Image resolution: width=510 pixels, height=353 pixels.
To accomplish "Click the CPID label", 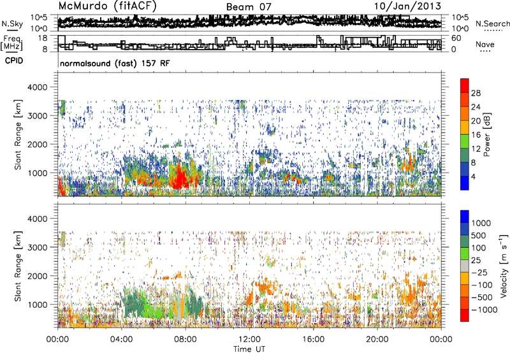I will tap(14, 61).
